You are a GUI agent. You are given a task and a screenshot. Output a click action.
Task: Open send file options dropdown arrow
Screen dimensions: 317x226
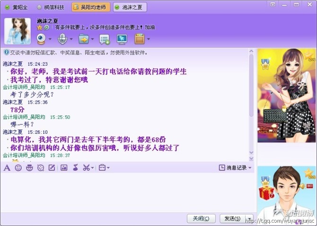point(92,39)
